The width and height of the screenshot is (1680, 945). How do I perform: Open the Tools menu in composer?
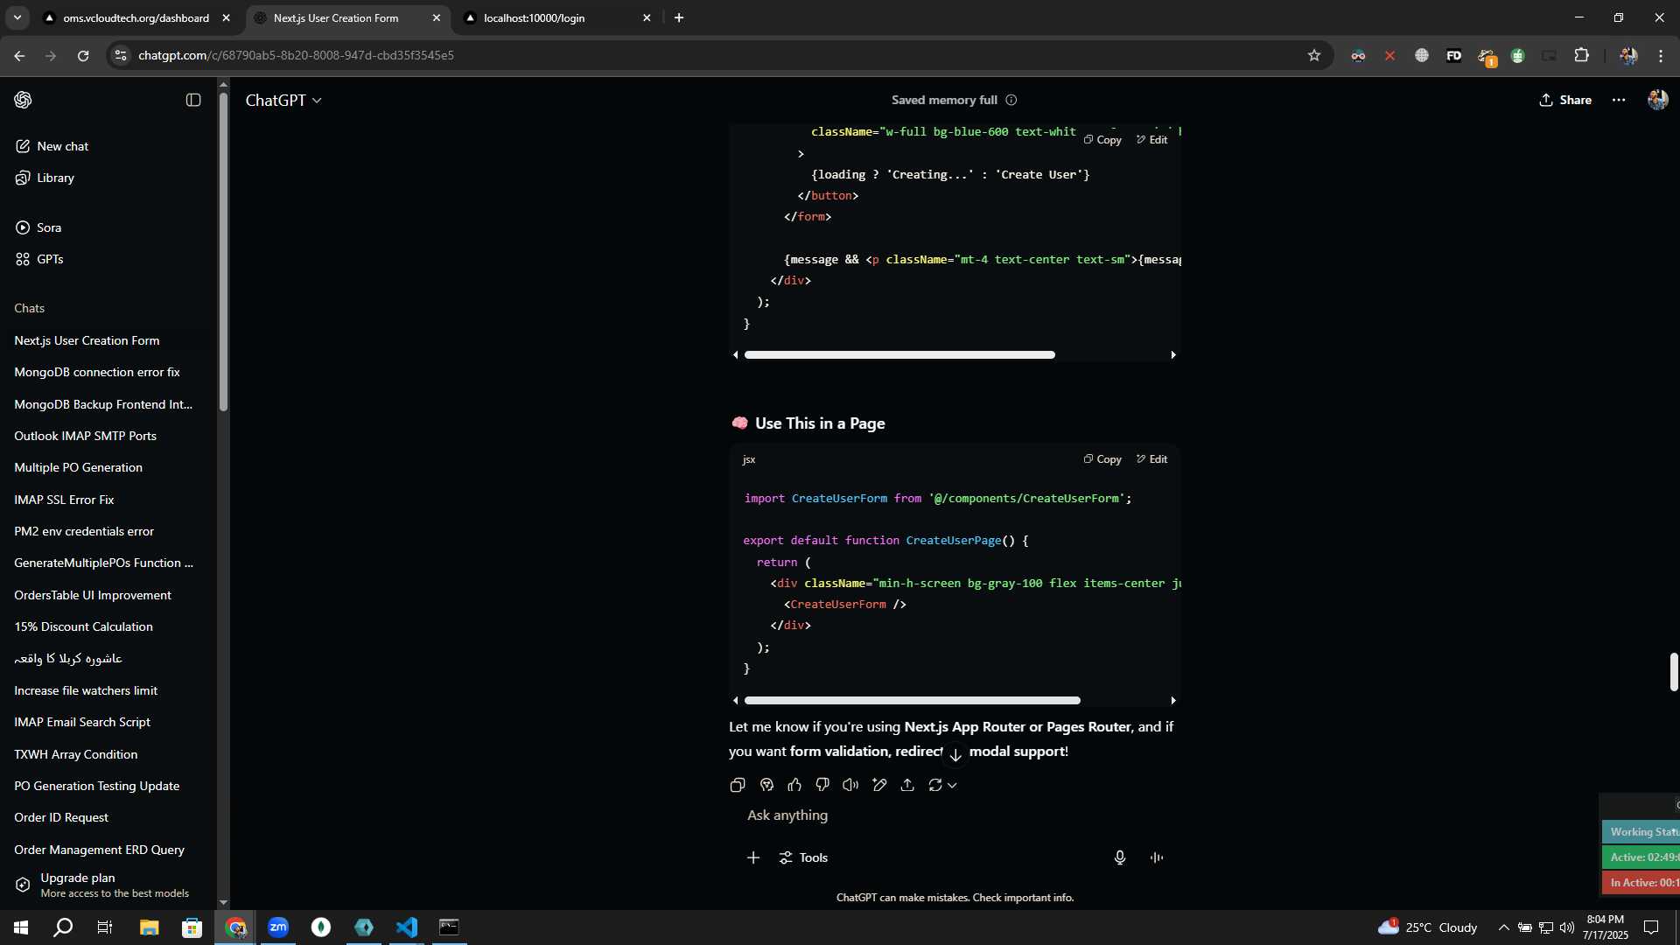(x=803, y=857)
